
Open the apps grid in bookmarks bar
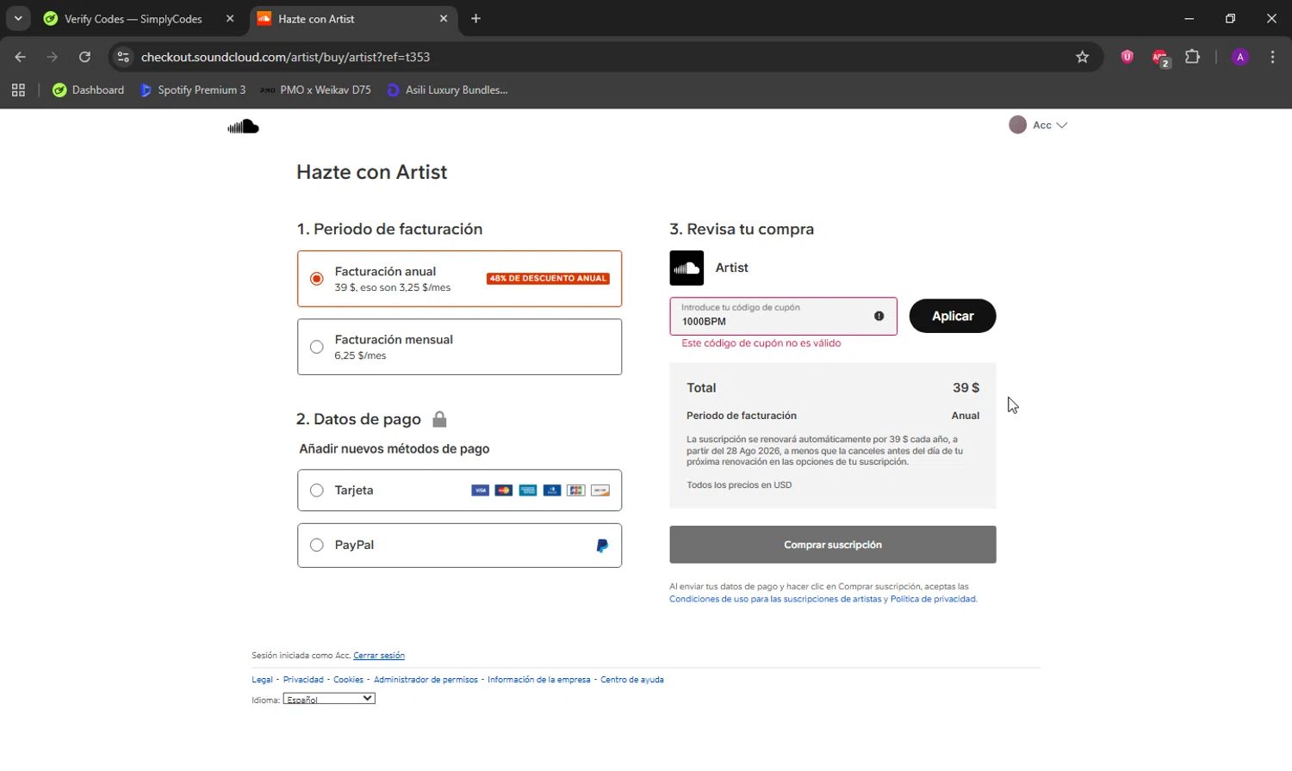pyautogui.click(x=18, y=89)
